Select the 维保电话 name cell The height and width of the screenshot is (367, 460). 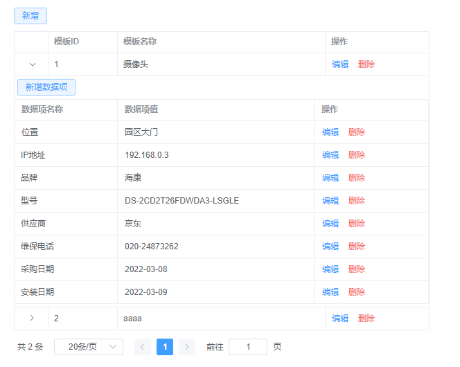(x=66, y=247)
